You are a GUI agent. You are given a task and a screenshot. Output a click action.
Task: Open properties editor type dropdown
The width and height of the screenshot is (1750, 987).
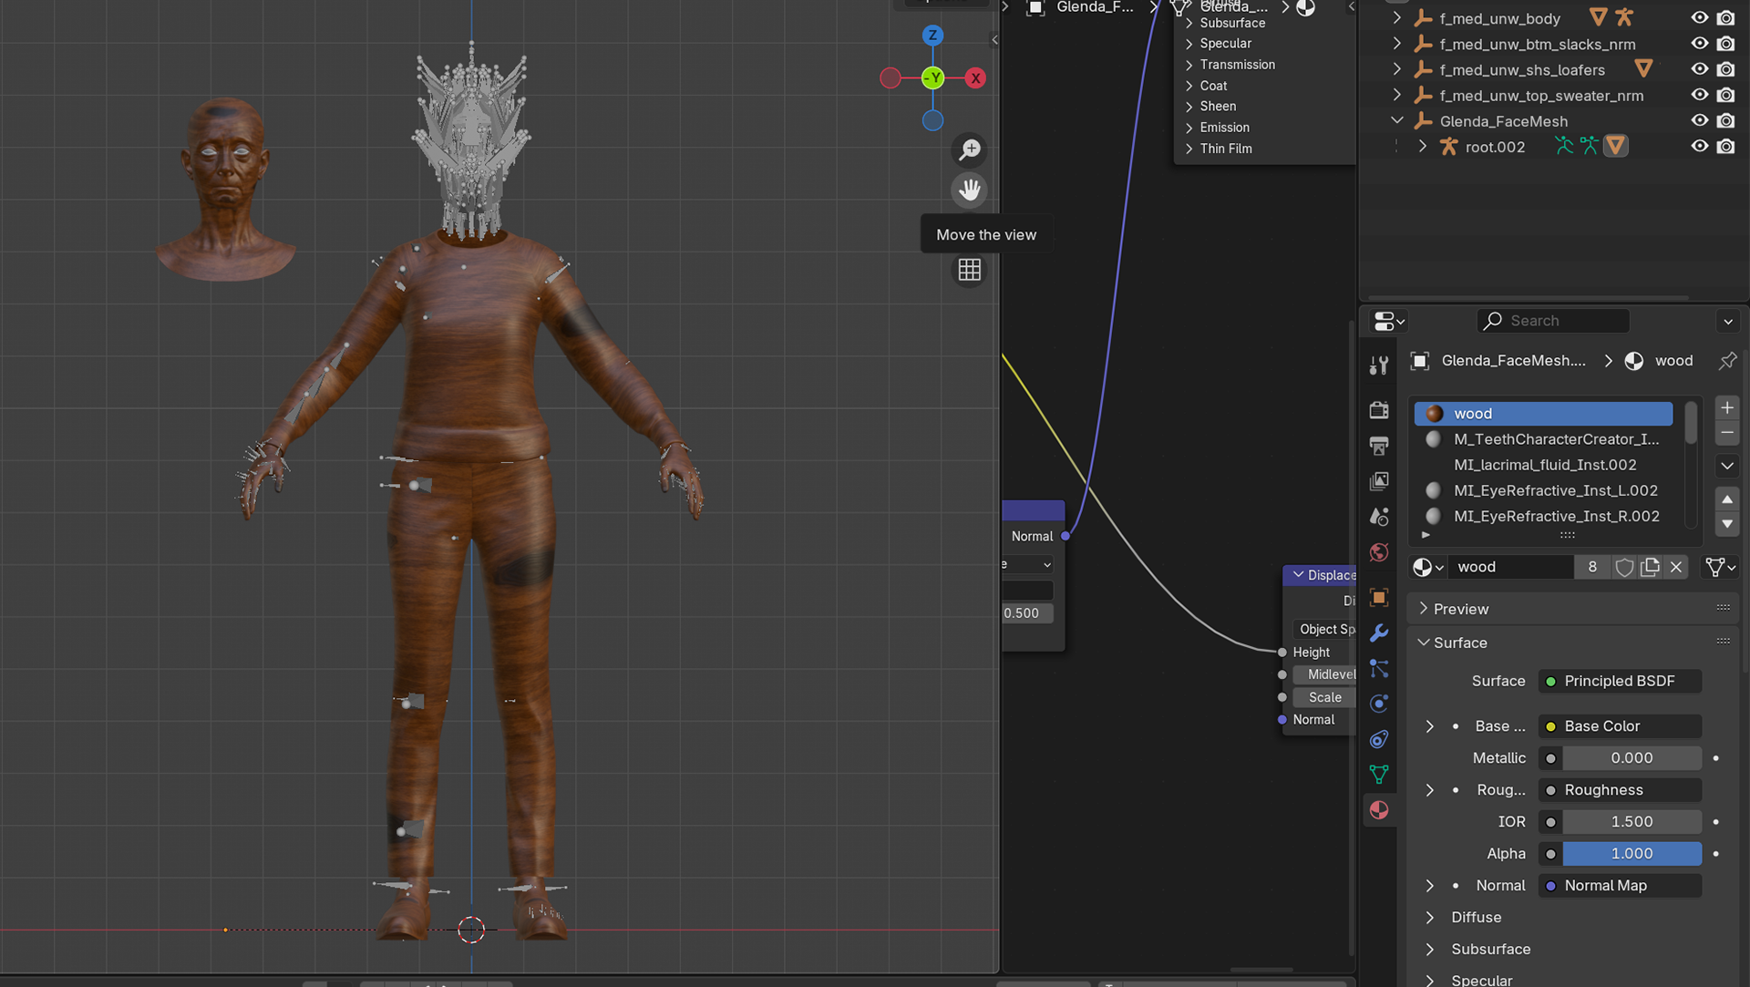[1389, 321]
